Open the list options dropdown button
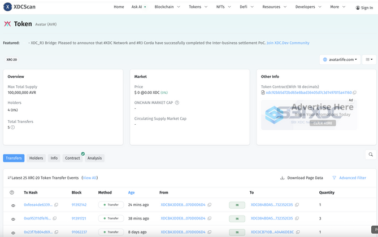Screen dimensions: 378x237 [369, 59]
